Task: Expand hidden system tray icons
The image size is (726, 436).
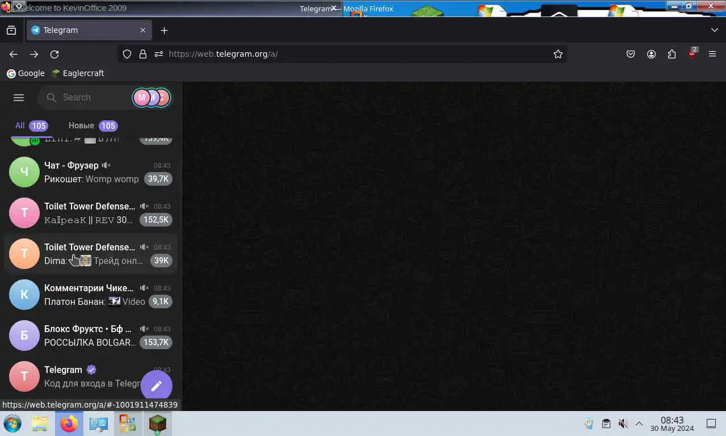Action: coord(639,424)
